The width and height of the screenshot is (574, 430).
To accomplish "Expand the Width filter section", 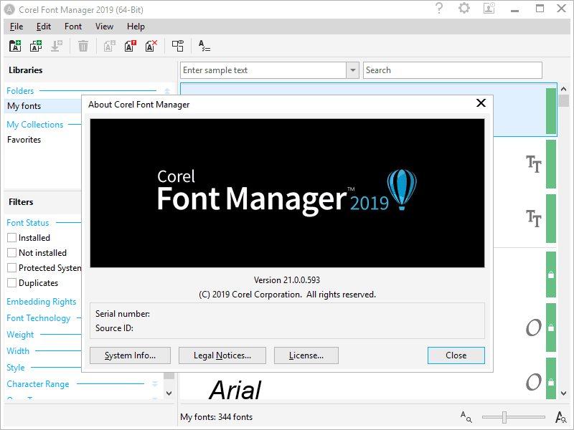I will click(18, 351).
